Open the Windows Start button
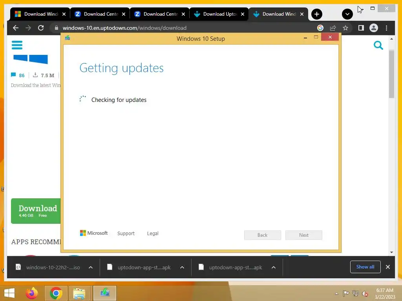Image resolution: width=402 pixels, height=301 pixels. click(x=9, y=293)
